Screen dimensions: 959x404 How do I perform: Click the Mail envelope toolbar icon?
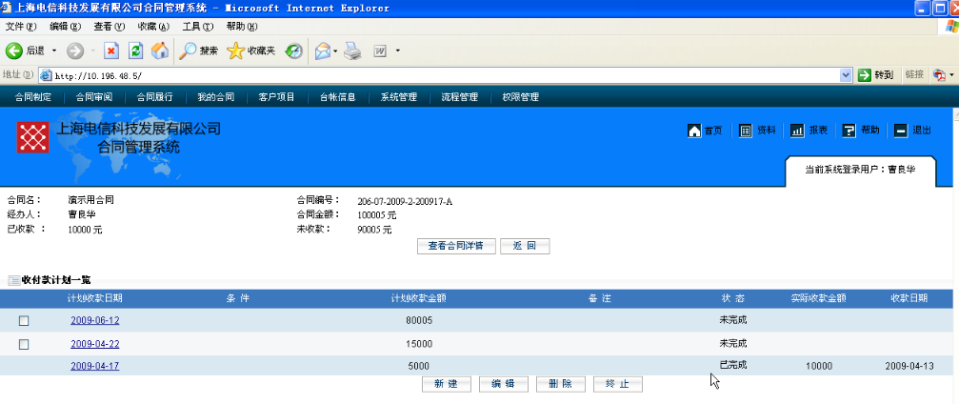[322, 50]
